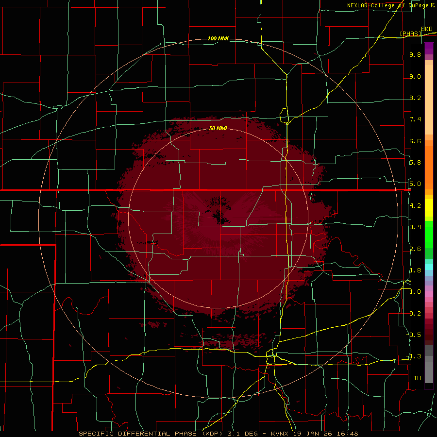Click the KVNX radar site identifier

point(280,434)
